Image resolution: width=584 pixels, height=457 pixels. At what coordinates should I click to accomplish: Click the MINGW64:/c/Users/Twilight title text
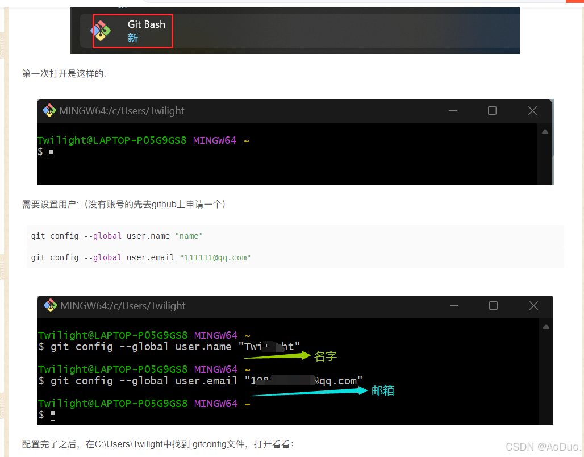coord(121,110)
